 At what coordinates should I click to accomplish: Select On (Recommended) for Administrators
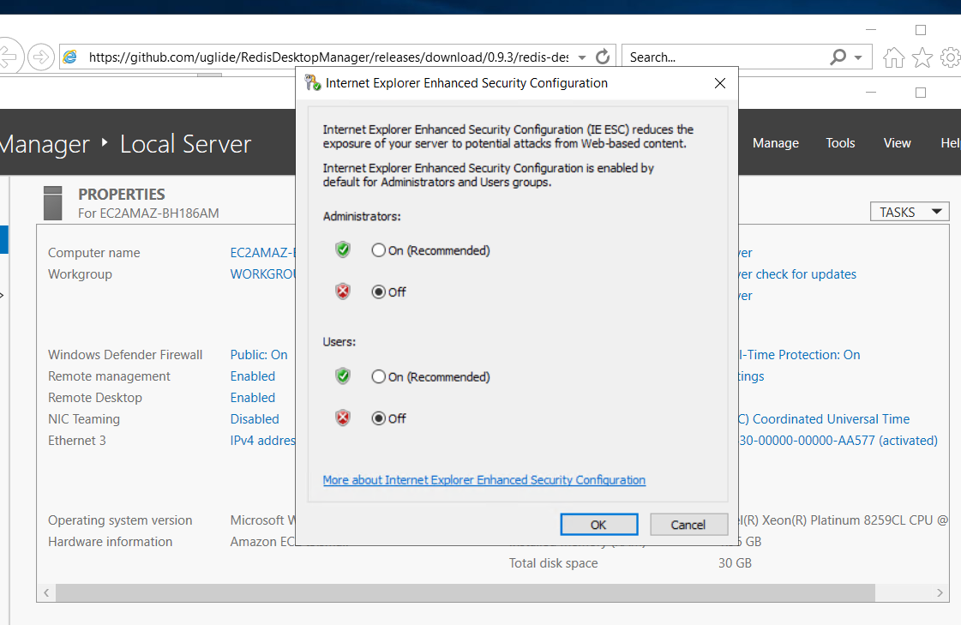379,250
